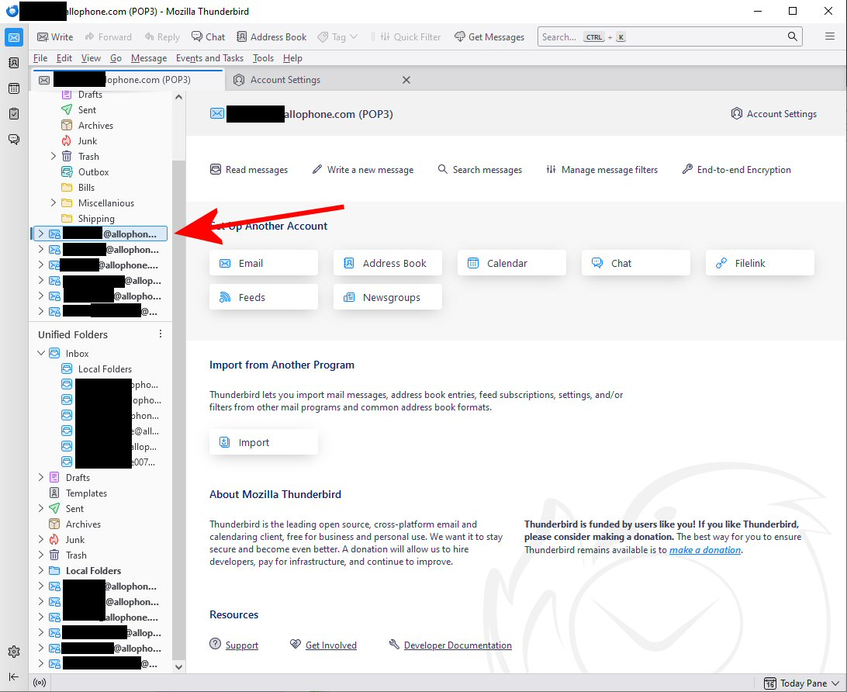Open the Help menu
Screen dimensions: 847x692
click(292, 58)
